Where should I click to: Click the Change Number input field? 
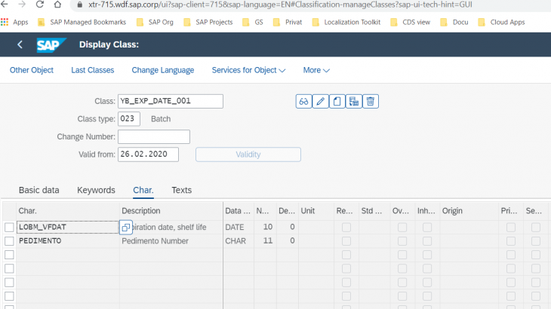coord(153,136)
